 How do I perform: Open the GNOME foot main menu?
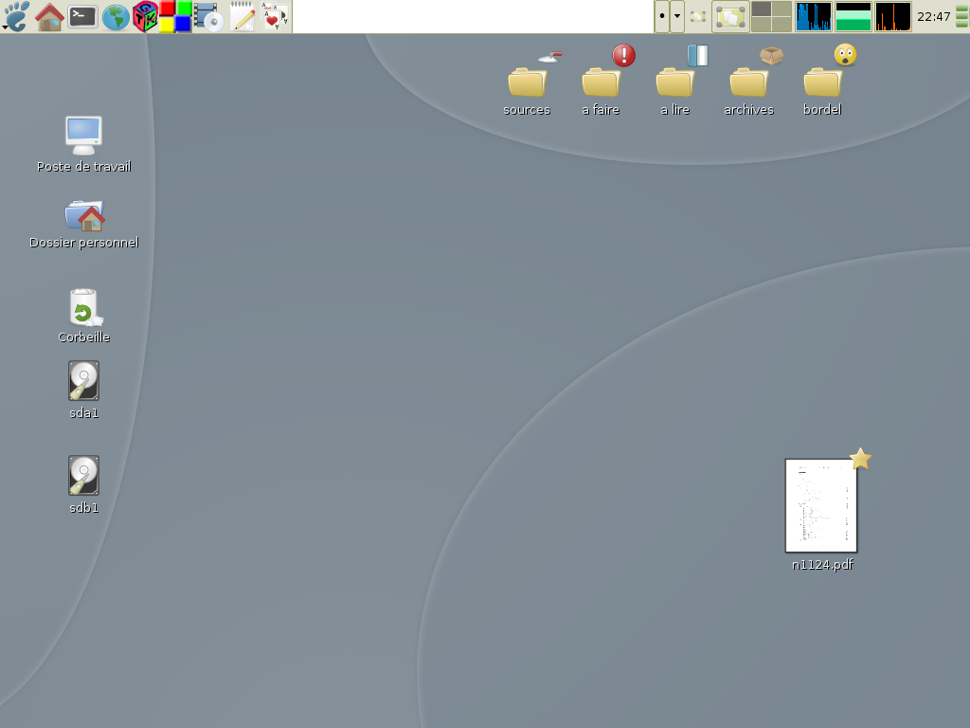(17, 16)
